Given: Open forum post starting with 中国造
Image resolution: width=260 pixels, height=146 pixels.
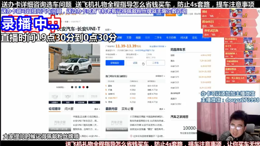Looking at the screenshot, I should click(x=86, y=117).
